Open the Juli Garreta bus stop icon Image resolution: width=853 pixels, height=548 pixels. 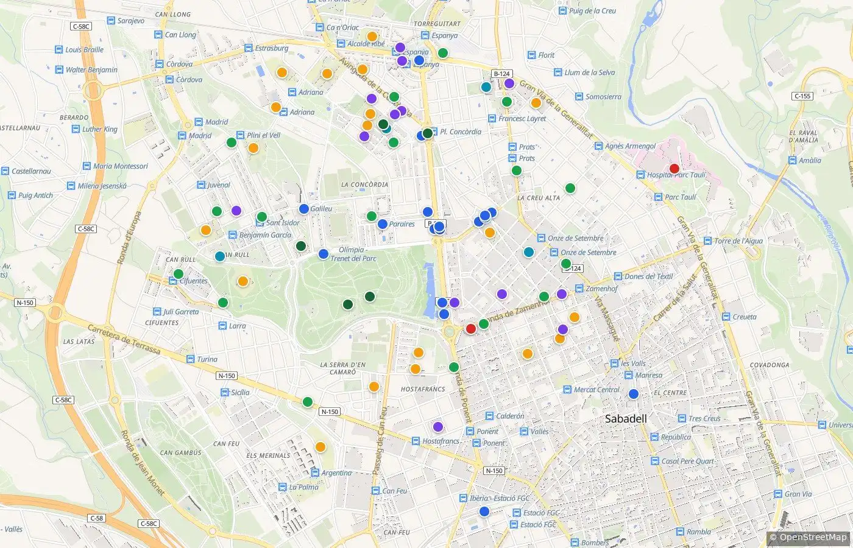pos(157,312)
